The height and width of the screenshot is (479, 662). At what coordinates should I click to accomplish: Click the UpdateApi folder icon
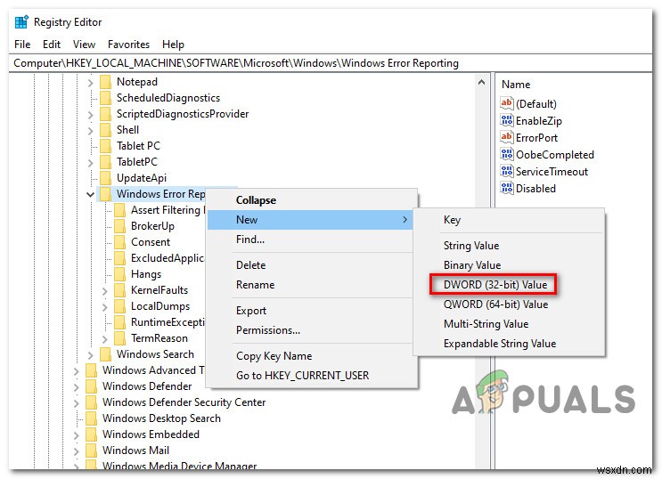pyautogui.click(x=105, y=178)
